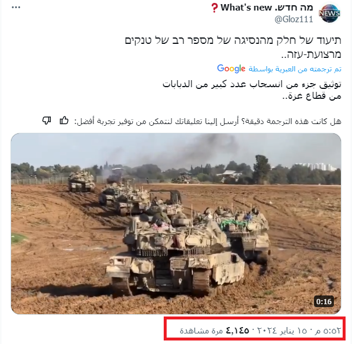Click the Arabic translation accuracy feedback prompt

pyautogui.click(x=208, y=121)
